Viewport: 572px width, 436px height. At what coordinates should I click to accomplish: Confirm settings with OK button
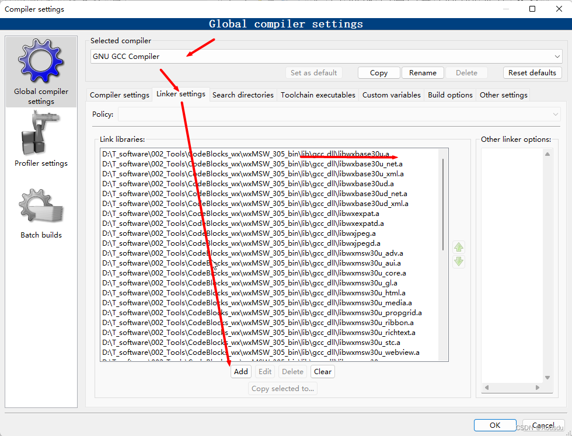tap(495, 425)
